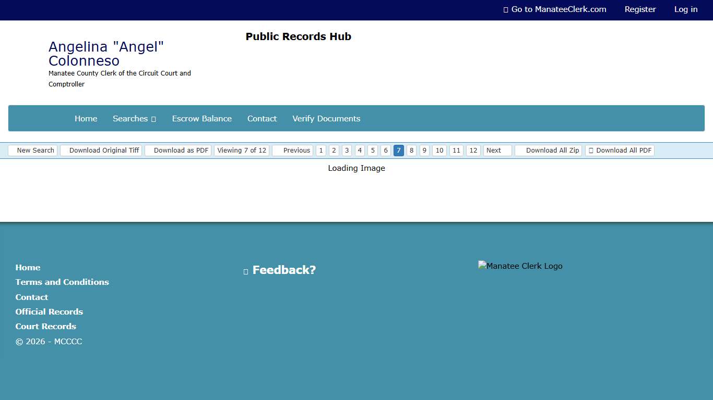Click the Manatee Clerk Logo image
Image resolution: width=713 pixels, height=400 pixels.
(520, 266)
